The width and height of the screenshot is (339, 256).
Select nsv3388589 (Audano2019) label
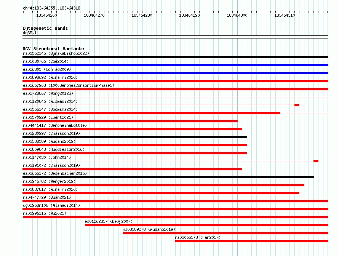coord(49,141)
